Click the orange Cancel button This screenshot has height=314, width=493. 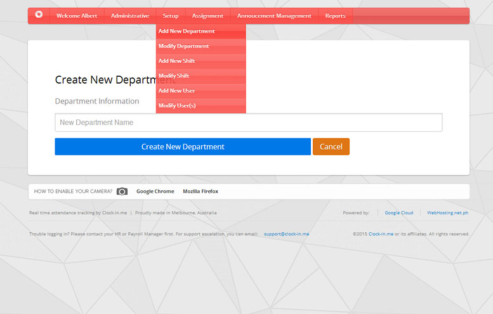(331, 147)
